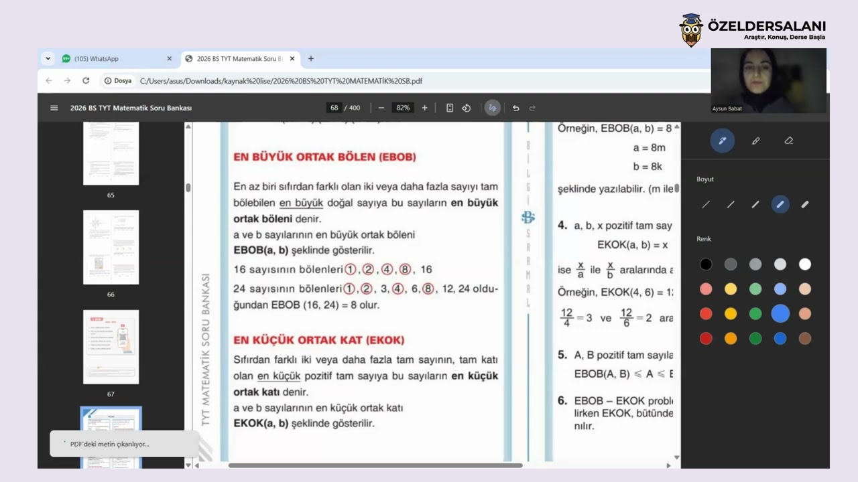Pick the dark gray color swatch
Screen dimensions: 858x482
tap(731, 264)
